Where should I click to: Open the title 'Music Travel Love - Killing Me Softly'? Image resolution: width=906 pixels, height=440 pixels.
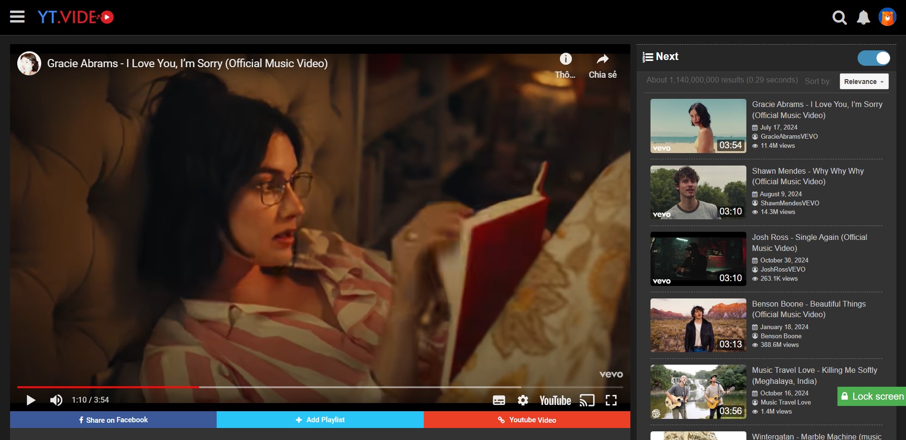pyautogui.click(x=814, y=376)
